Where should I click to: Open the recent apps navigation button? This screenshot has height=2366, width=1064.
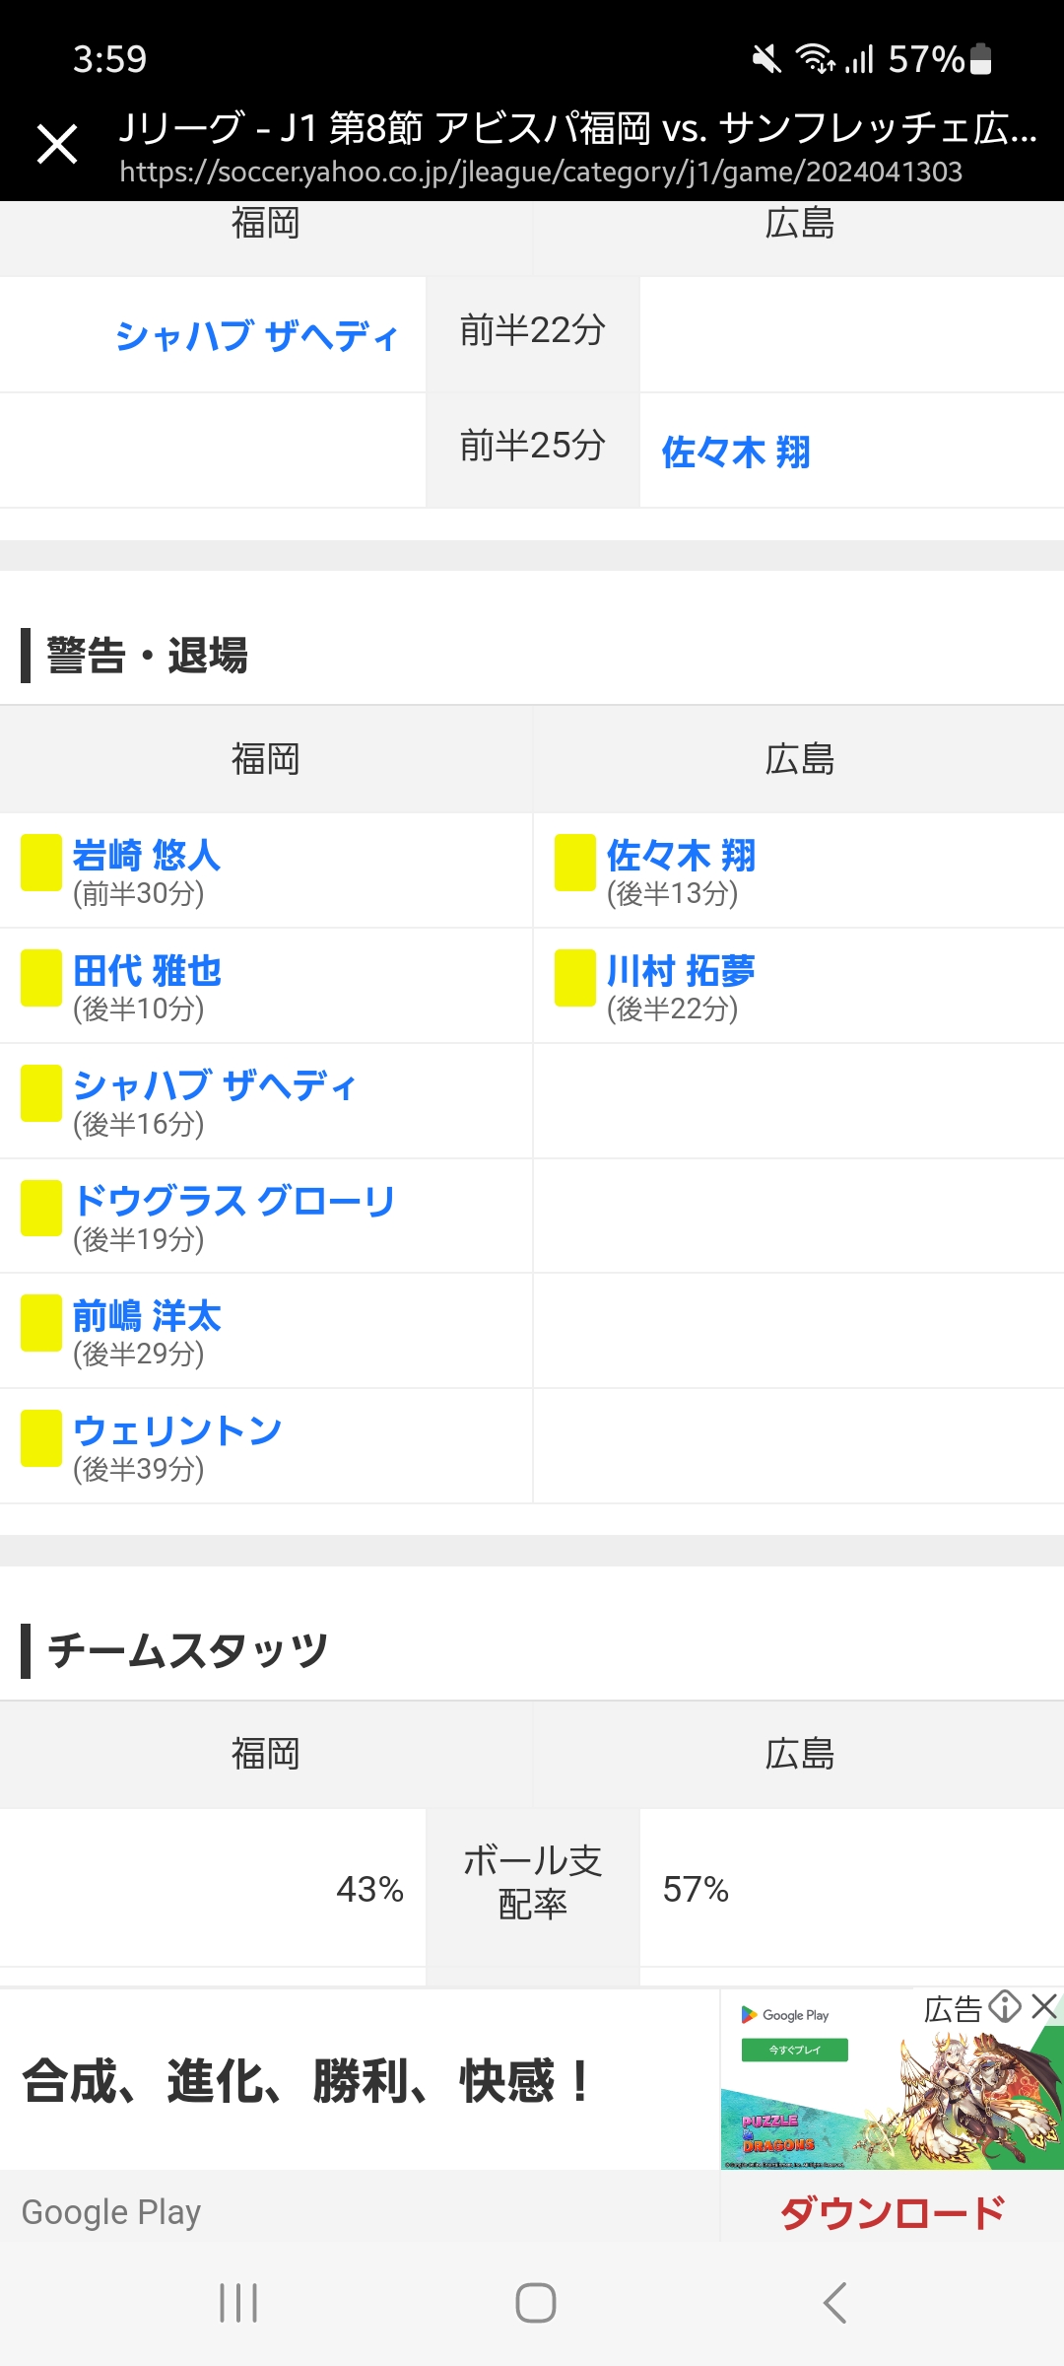(238, 2303)
